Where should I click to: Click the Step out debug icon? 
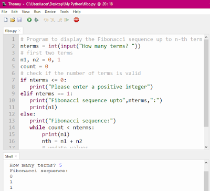click(x=60, y=20)
